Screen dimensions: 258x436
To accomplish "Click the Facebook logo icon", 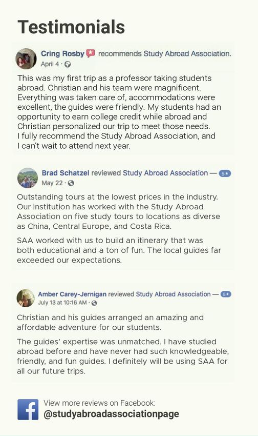I will (28, 409).
